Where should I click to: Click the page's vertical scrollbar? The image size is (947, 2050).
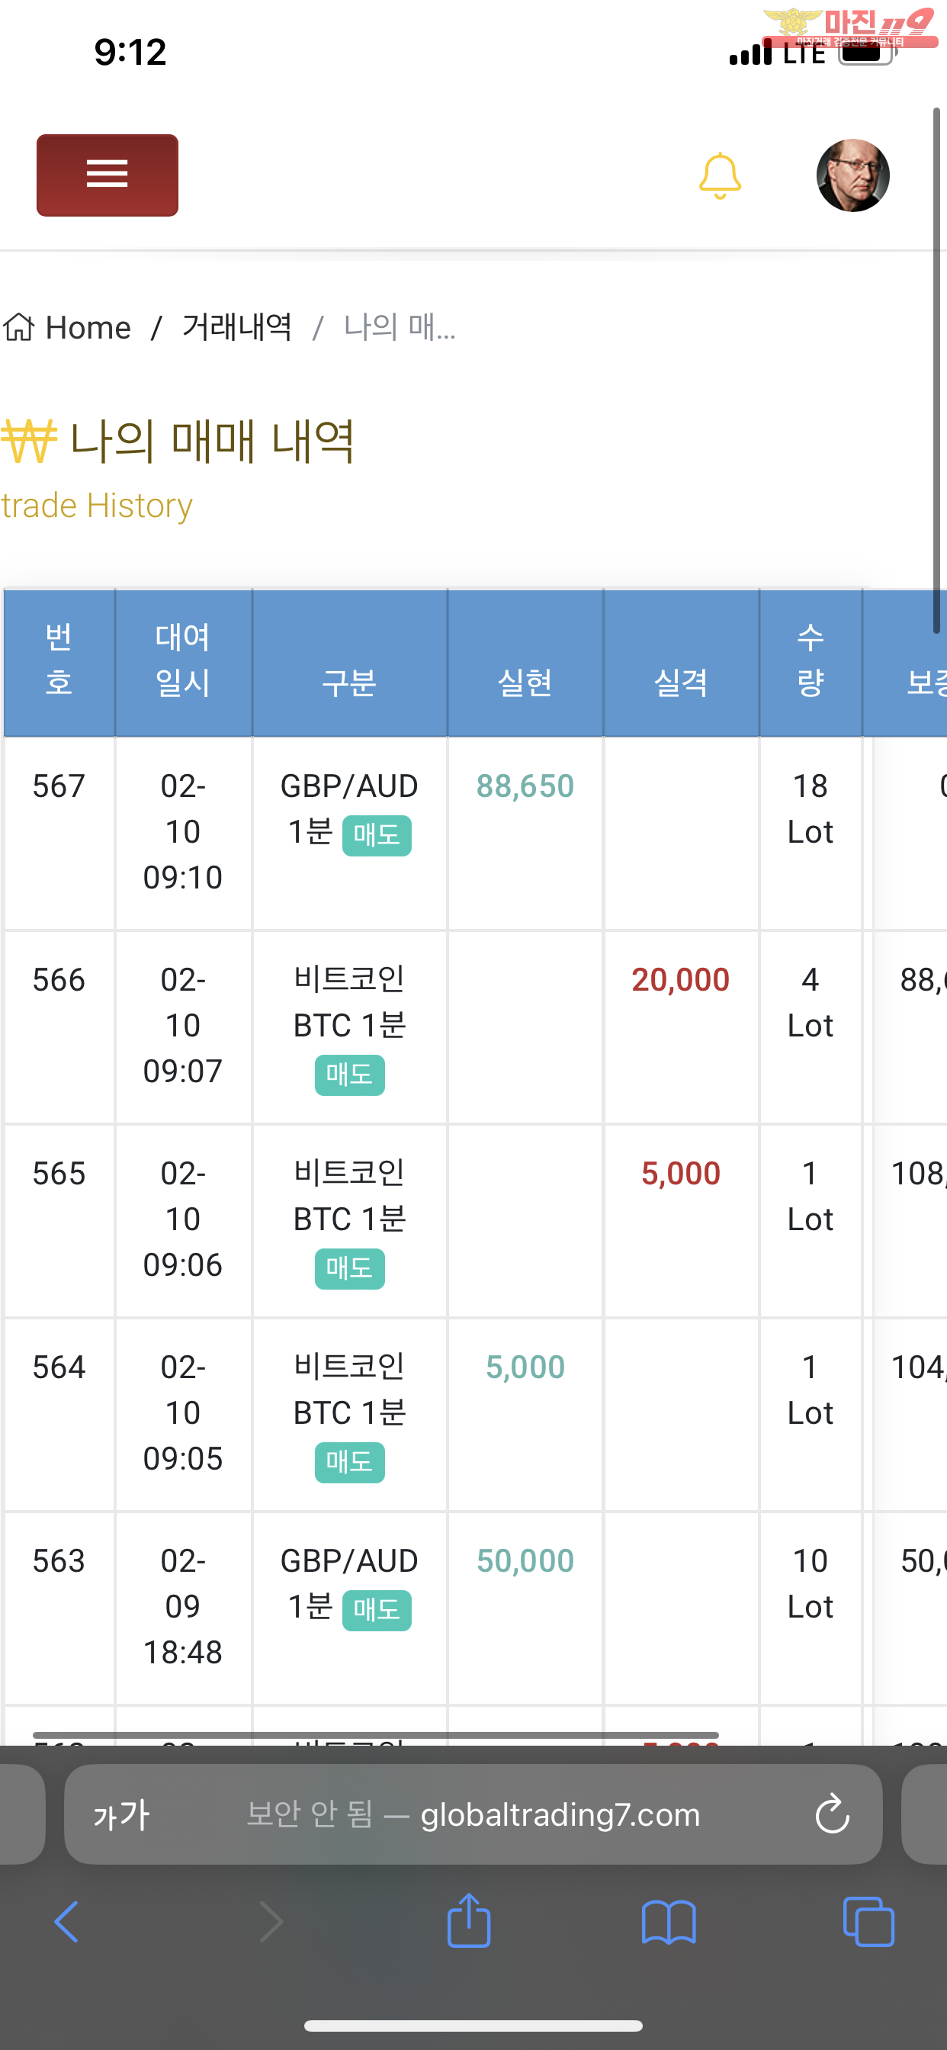pyautogui.click(x=936, y=371)
